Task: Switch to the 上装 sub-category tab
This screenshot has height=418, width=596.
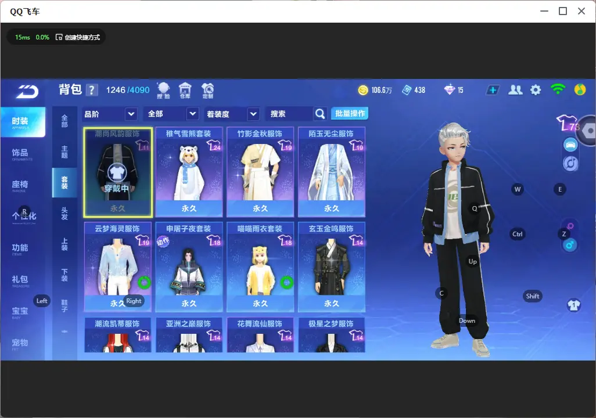Action: click(x=64, y=244)
